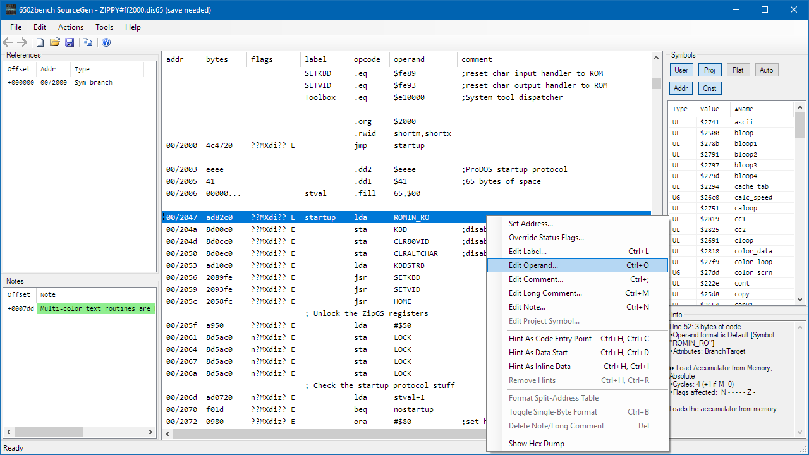Open the Tools menu
The height and width of the screenshot is (455, 809).
click(105, 27)
